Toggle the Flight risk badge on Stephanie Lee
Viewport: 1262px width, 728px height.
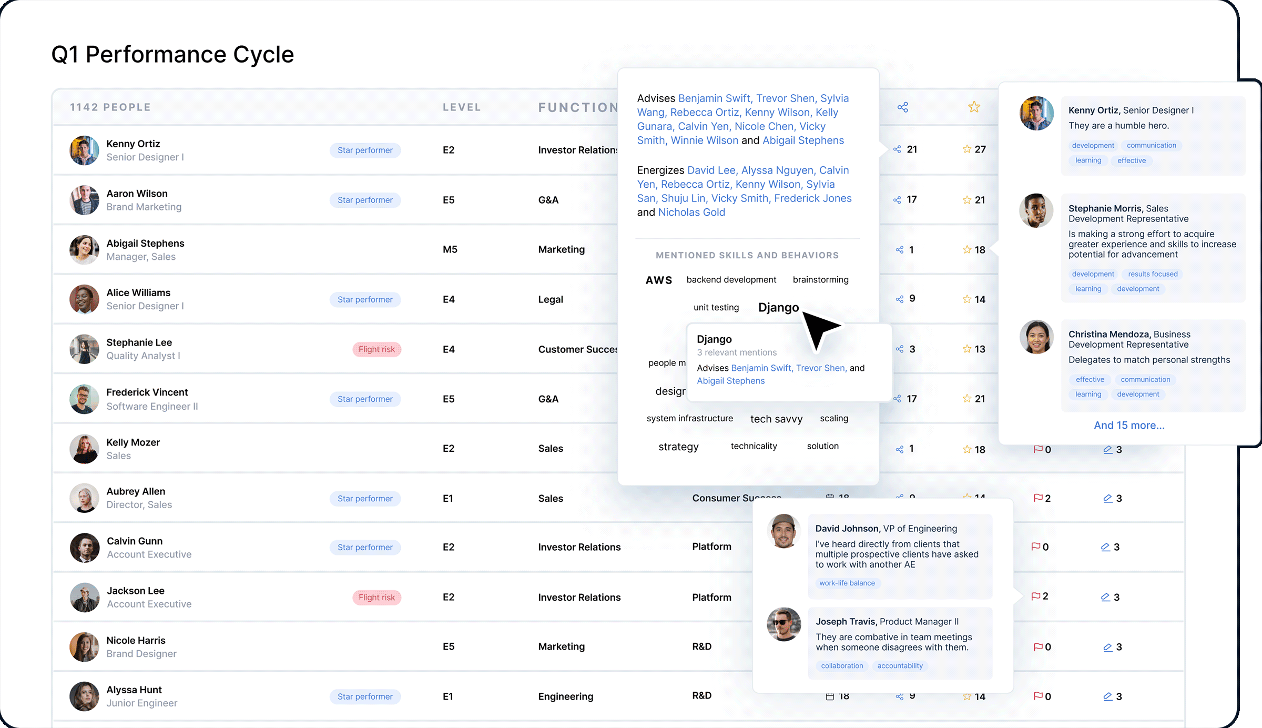376,349
